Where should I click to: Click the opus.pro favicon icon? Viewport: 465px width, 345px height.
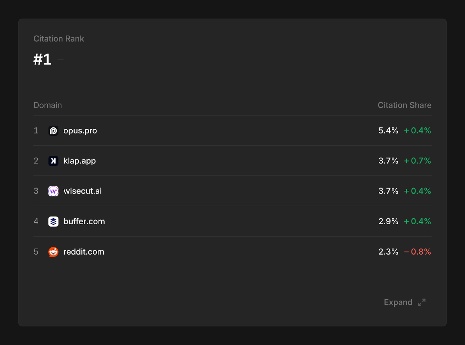click(x=53, y=131)
